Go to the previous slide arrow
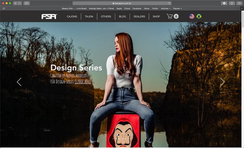 tap(19, 82)
